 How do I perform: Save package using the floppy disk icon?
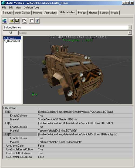pyautogui.click(x=17, y=21)
